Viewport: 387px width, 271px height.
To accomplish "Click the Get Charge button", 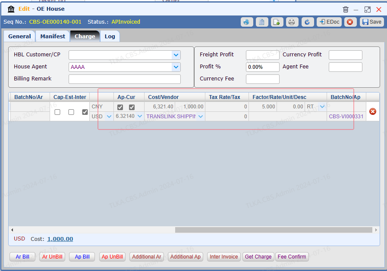I will tap(258, 257).
